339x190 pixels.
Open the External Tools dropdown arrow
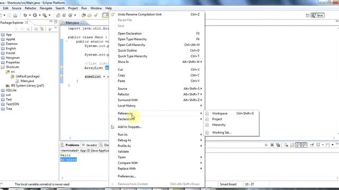(49, 15)
